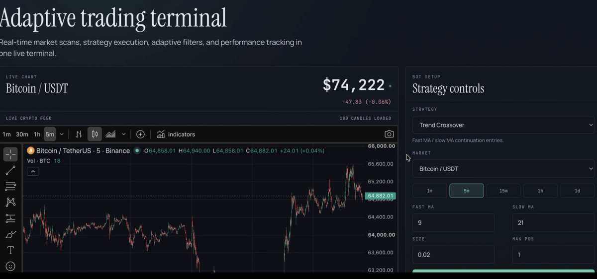Take a chart snapshot with camera icon
Screen dimensions: 597x279
(389, 134)
